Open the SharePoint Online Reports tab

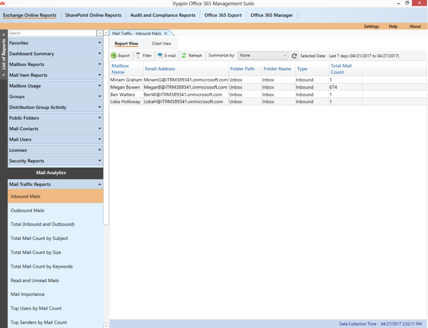tap(93, 15)
